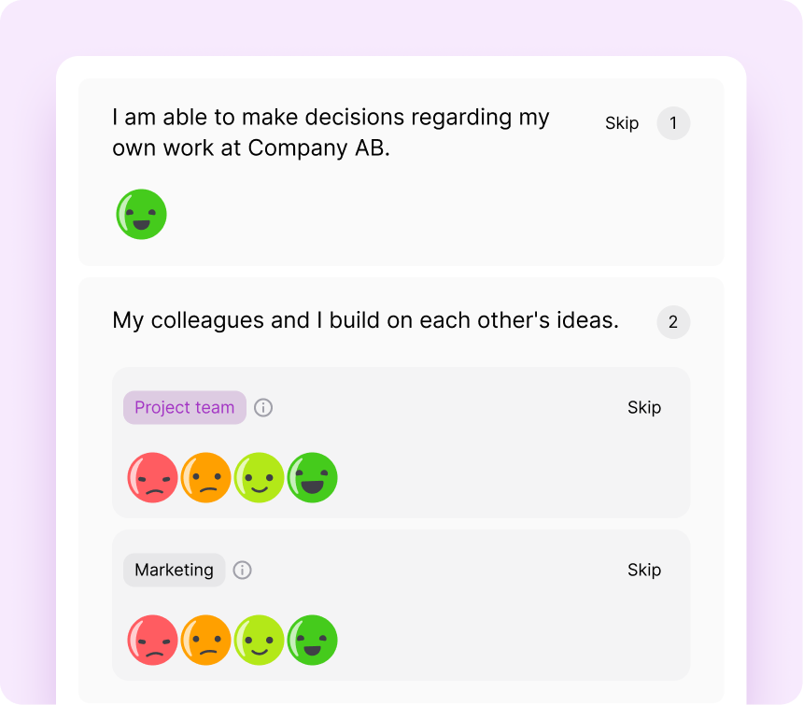Click the Marketing tag
The height and width of the screenshot is (705, 803).
tap(175, 570)
